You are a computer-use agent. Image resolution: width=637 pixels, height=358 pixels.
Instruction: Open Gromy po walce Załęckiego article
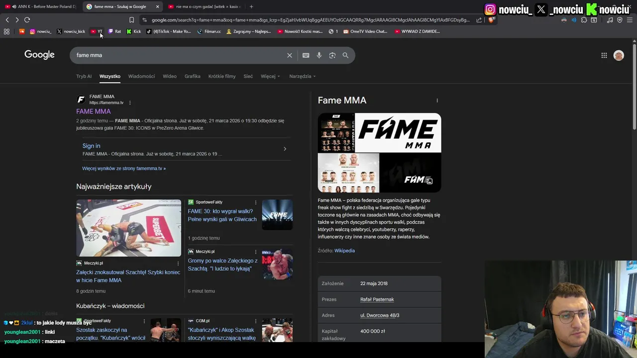click(222, 265)
